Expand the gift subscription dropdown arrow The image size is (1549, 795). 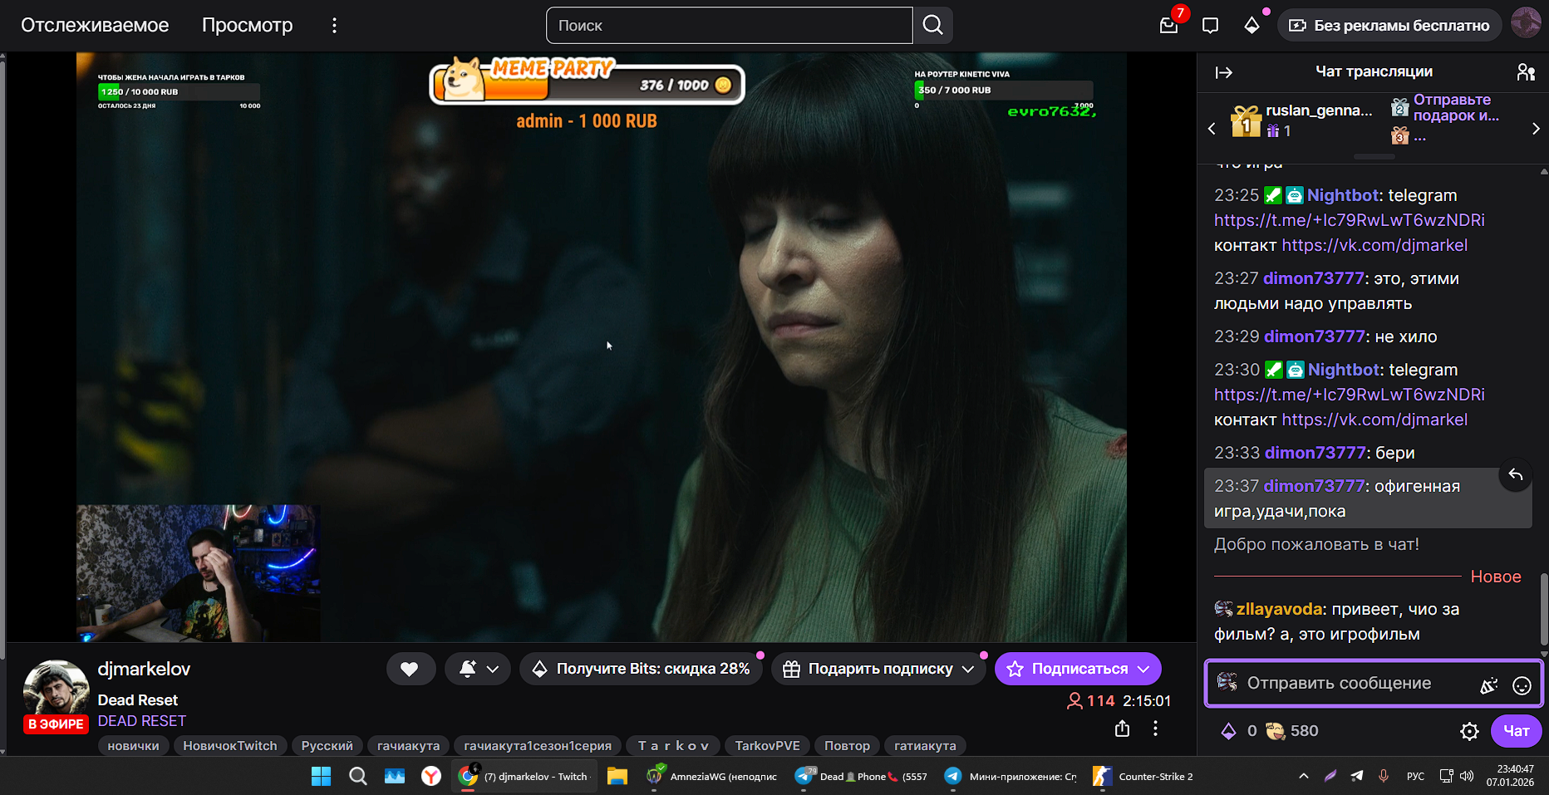[x=968, y=669]
